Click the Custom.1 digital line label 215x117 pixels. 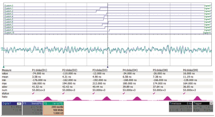(9, 8)
